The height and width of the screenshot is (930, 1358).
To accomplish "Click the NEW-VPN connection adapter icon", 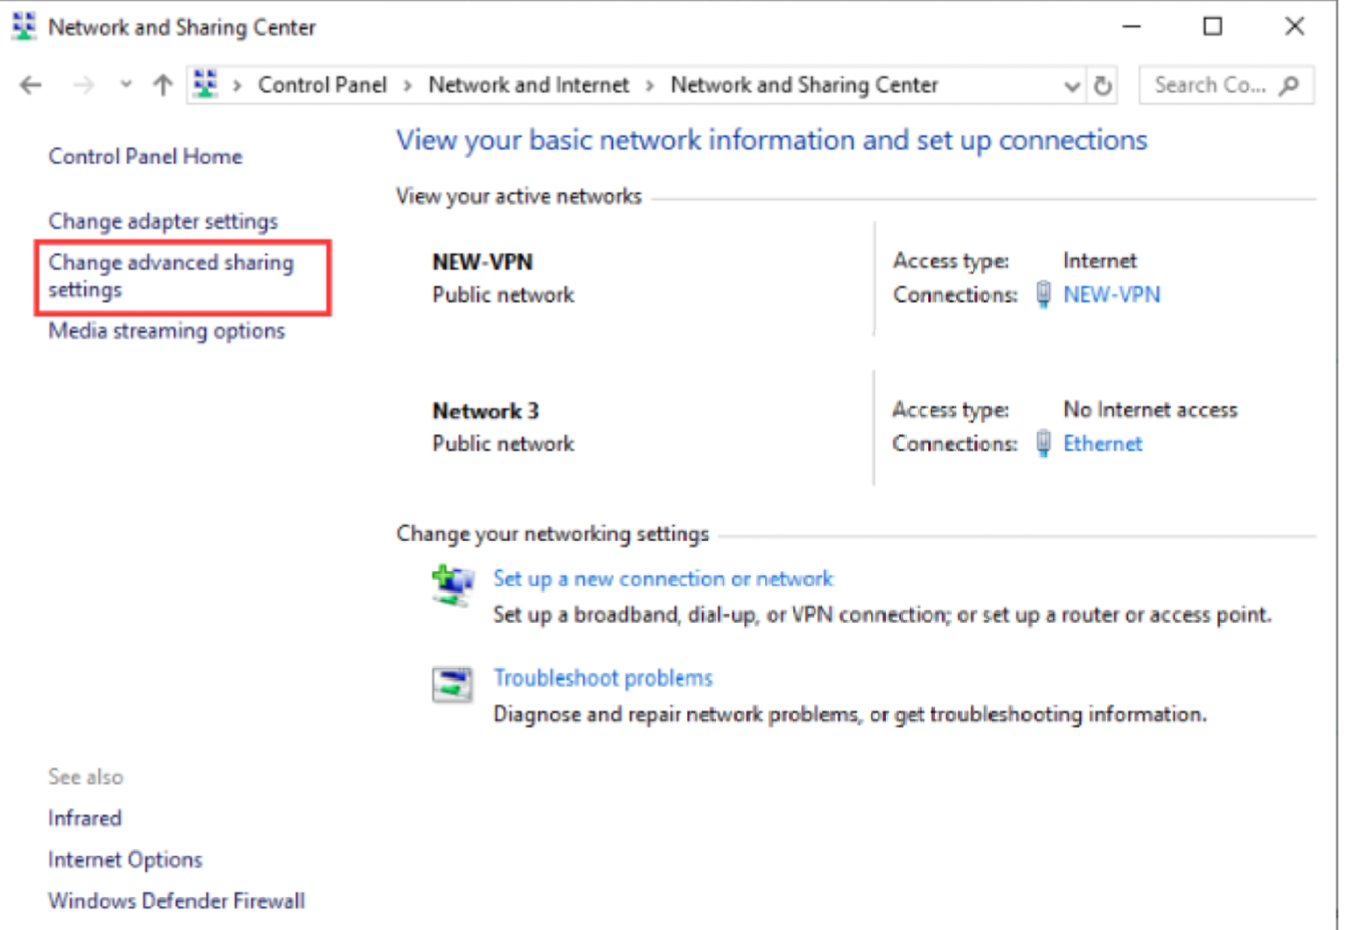I will click(1043, 295).
